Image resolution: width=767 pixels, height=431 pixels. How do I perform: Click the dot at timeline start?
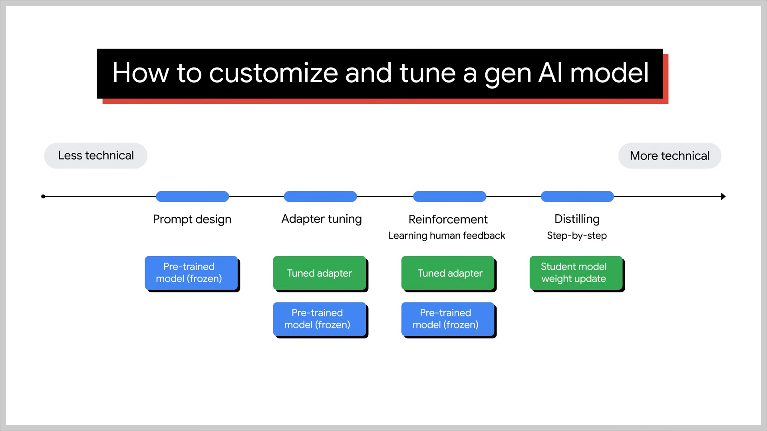pyautogui.click(x=43, y=196)
